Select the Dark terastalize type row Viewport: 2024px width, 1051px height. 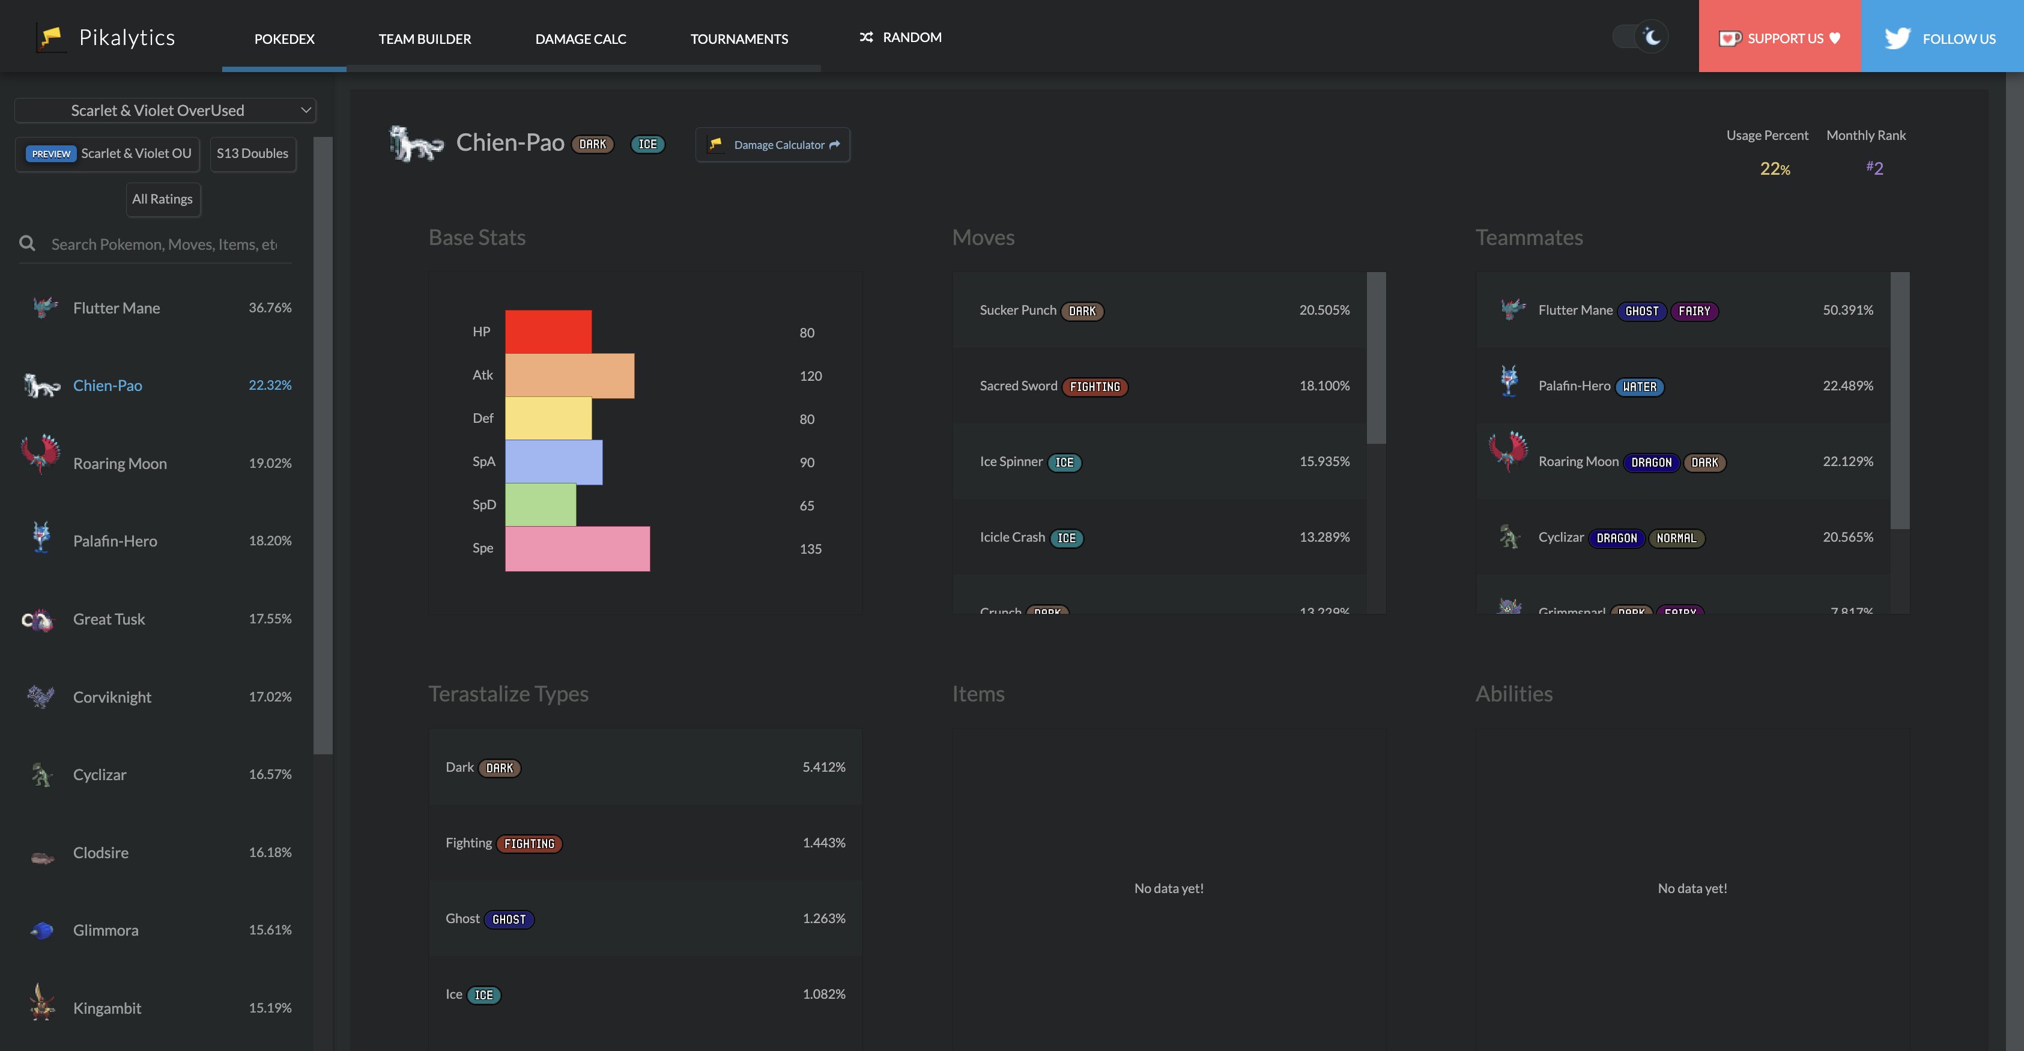[645, 767]
